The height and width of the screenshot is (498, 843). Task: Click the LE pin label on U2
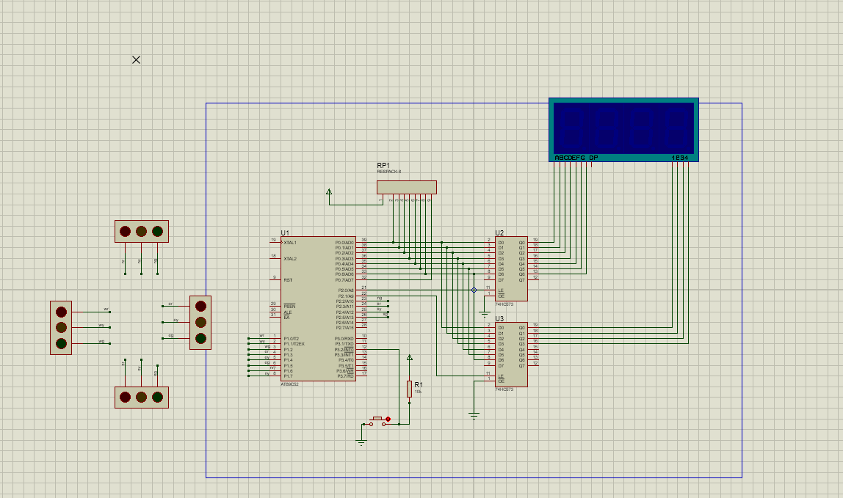[x=501, y=290]
